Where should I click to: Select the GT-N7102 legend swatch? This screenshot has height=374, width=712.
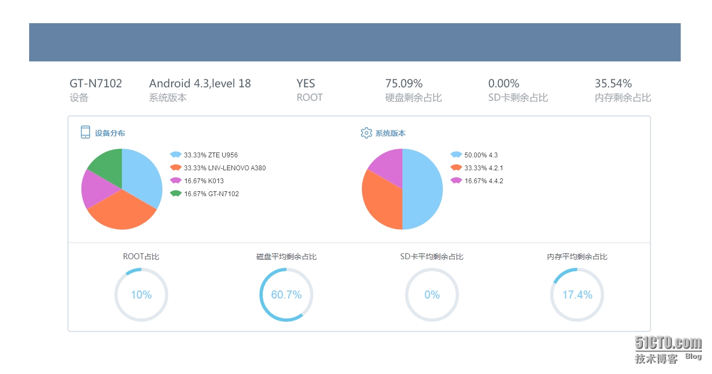tap(175, 193)
